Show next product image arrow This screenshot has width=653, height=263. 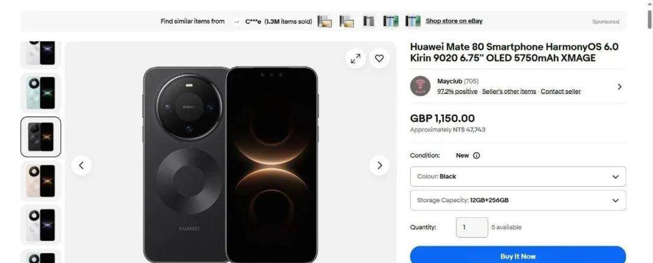(379, 165)
